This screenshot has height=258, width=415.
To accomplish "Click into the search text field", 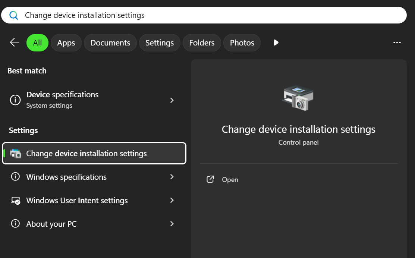I will [204, 15].
